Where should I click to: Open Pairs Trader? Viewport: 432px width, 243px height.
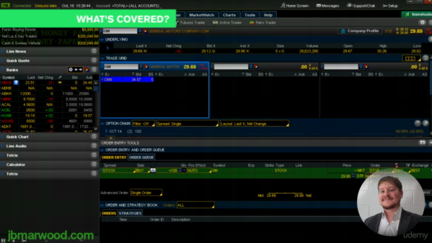point(263,22)
